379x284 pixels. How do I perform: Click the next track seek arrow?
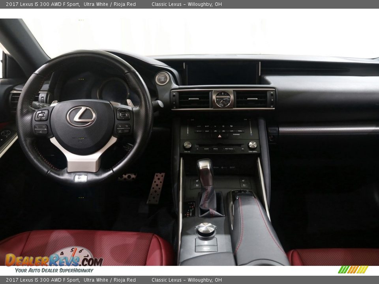coord(235,149)
